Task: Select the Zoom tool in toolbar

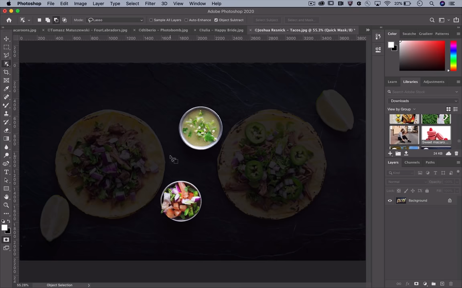Action: tap(6, 205)
